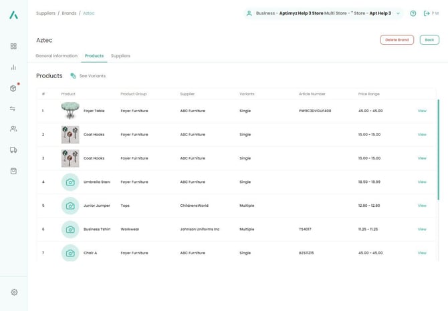Click the logout icon in top bar
This screenshot has height=311, width=448.
pos(427,13)
